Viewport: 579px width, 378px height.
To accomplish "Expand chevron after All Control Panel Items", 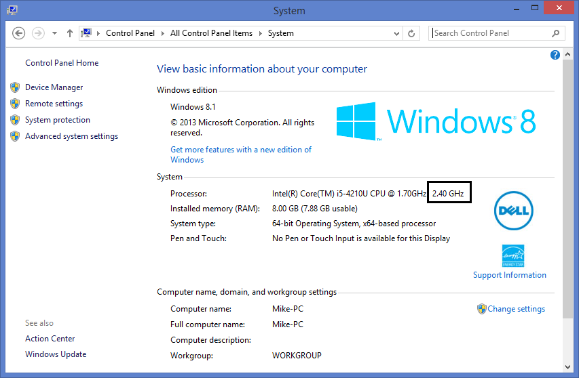I will (x=261, y=33).
